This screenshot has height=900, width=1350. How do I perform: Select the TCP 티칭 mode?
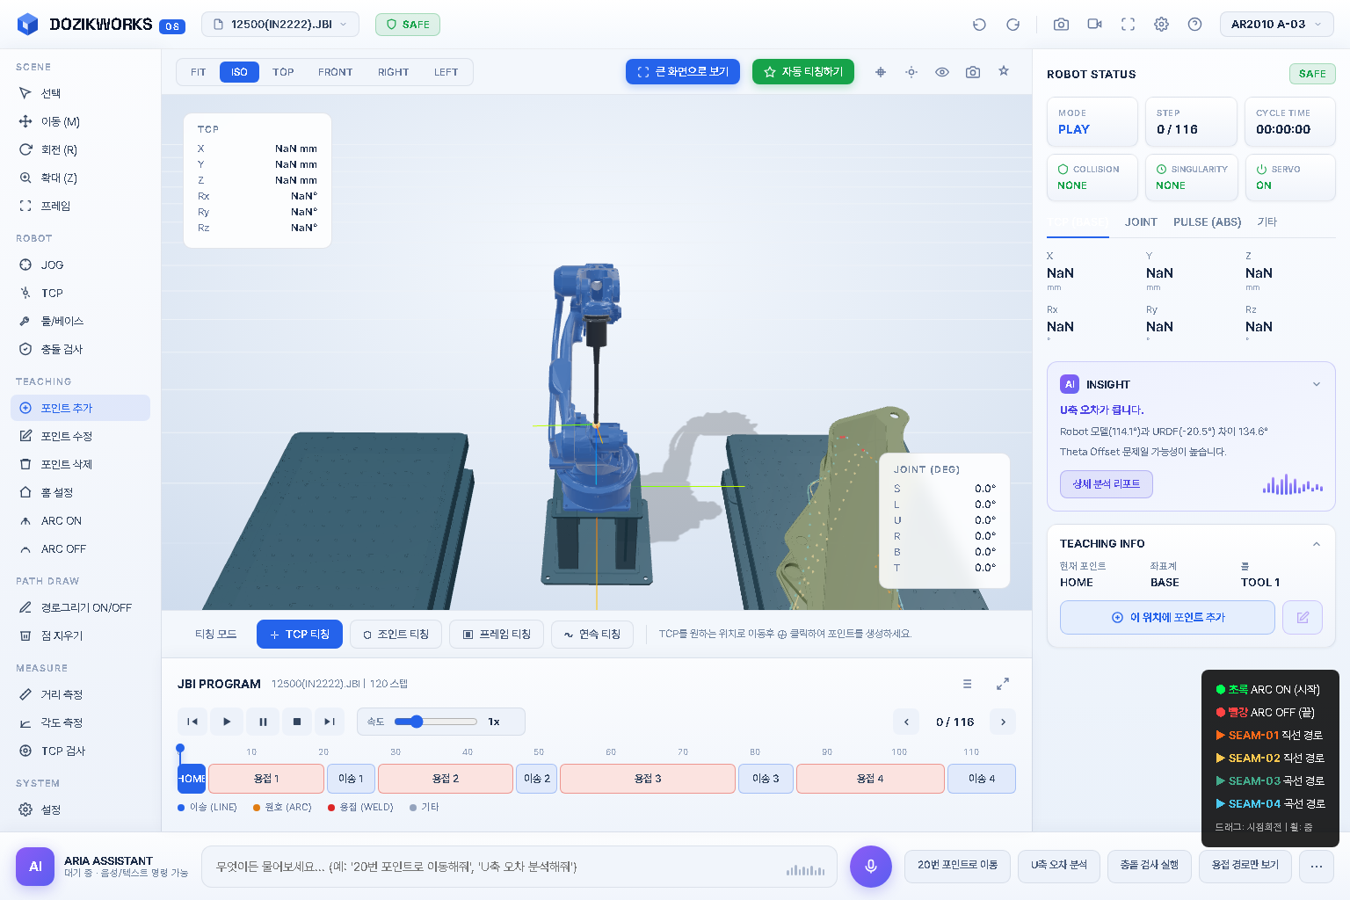tap(300, 635)
